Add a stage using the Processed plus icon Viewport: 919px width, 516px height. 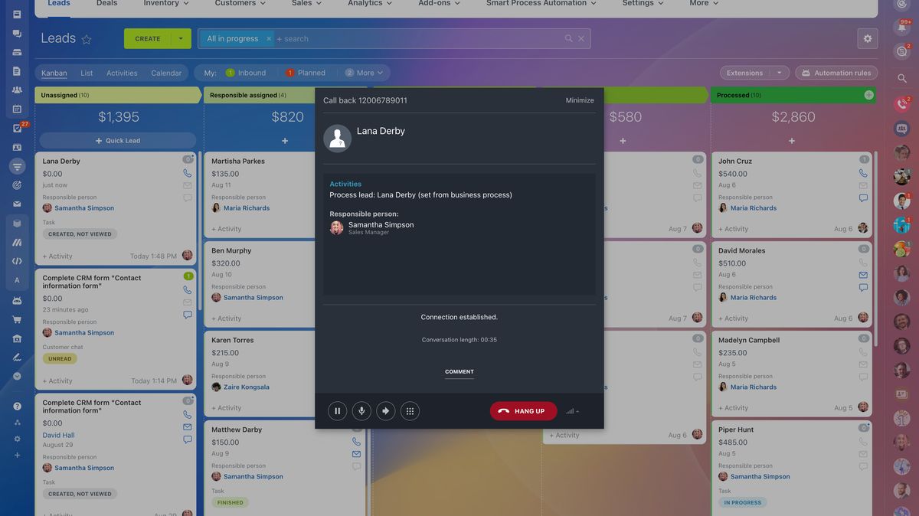pyautogui.click(x=868, y=95)
